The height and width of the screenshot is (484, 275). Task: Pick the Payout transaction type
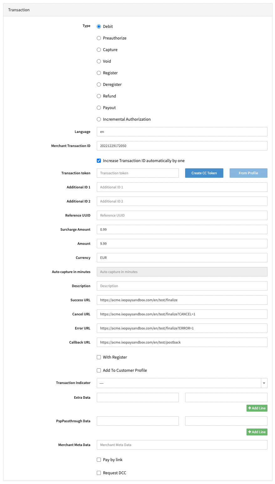point(99,108)
